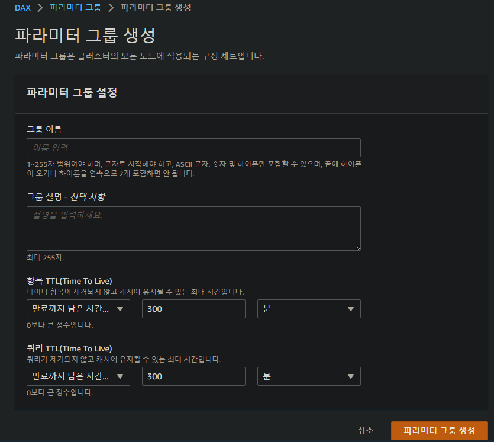Click the textarea resize handle corner
Image resolution: width=494 pixels, height=442 pixels.
click(x=357, y=248)
